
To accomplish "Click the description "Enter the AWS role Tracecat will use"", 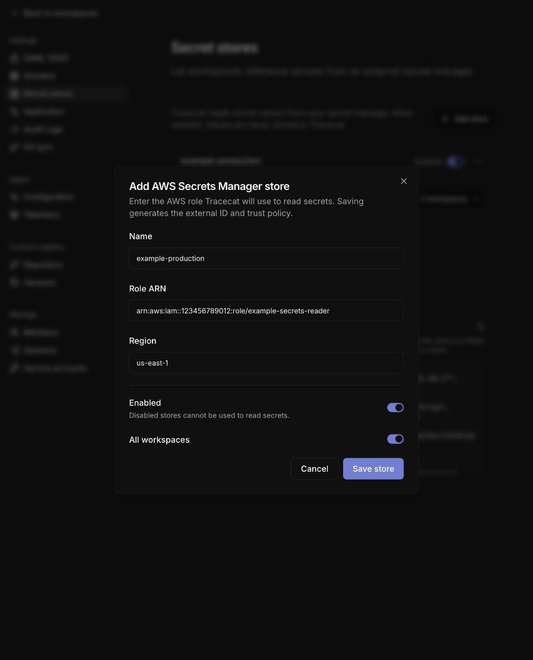I will (246, 207).
